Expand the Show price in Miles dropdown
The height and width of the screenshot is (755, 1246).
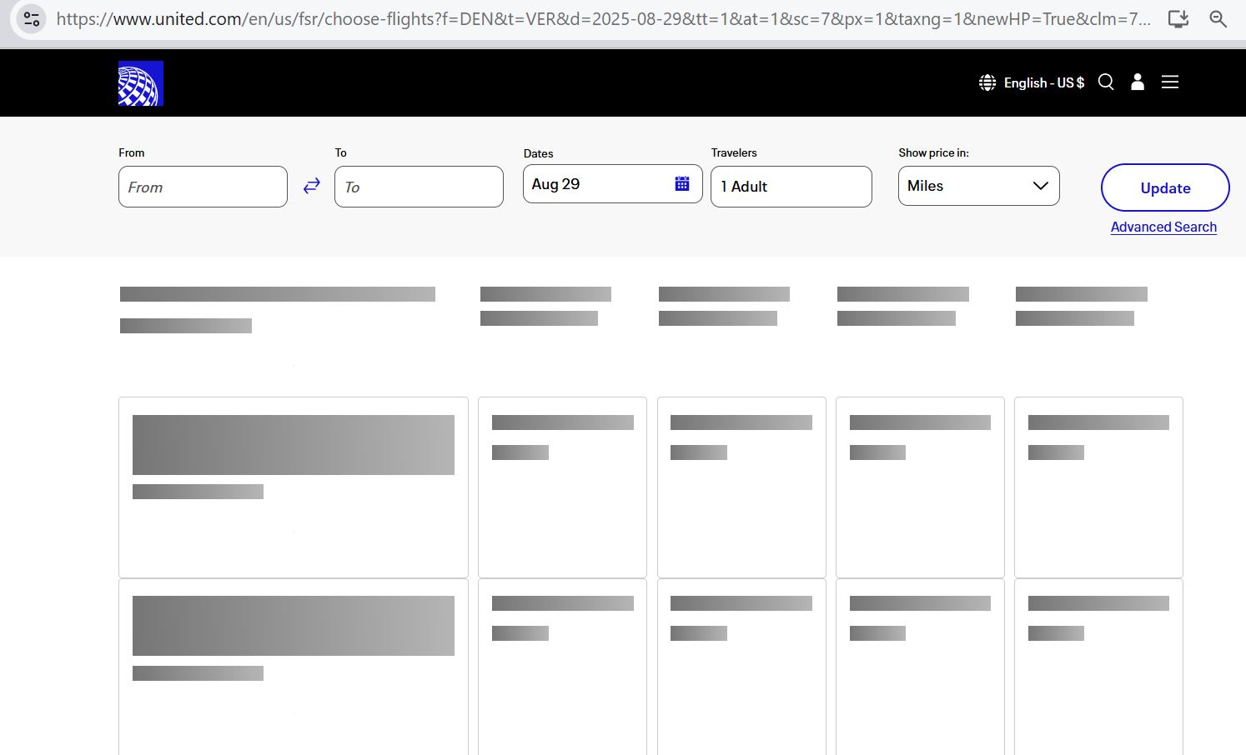coord(979,186)
